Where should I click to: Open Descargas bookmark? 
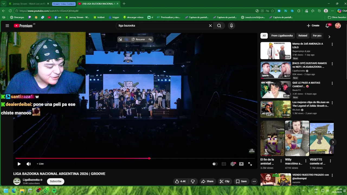17,17
